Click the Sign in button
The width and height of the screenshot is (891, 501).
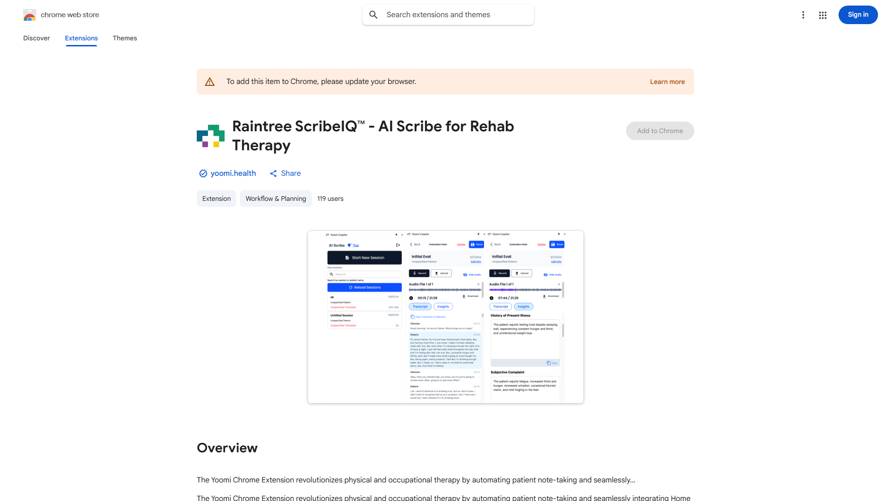pos(858,14)
